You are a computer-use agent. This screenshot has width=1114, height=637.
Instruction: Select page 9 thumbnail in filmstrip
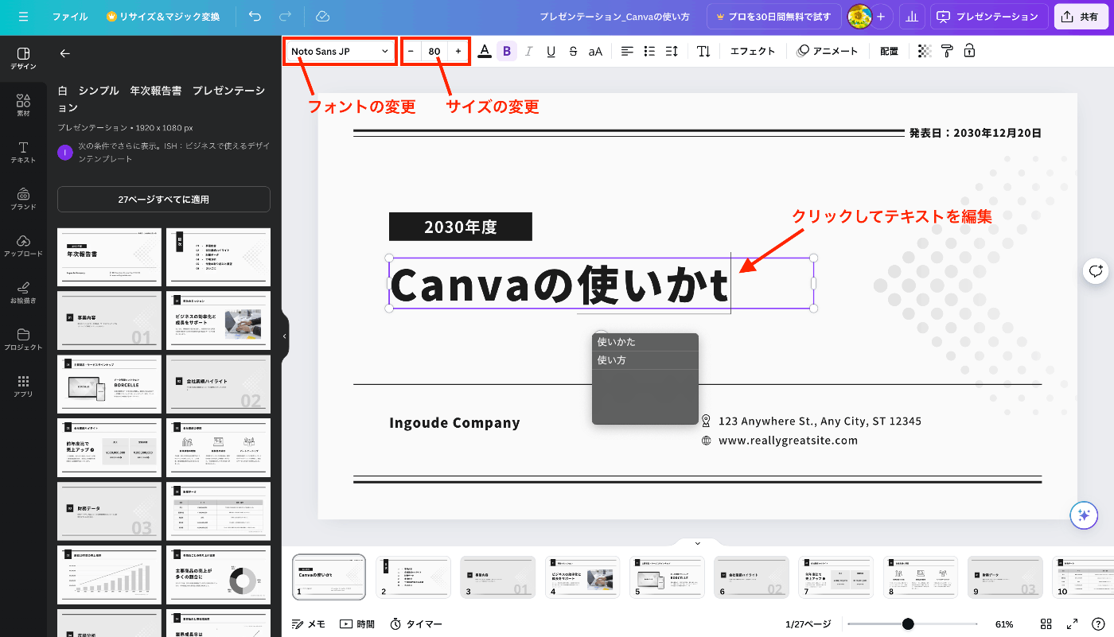[1005, 577]
